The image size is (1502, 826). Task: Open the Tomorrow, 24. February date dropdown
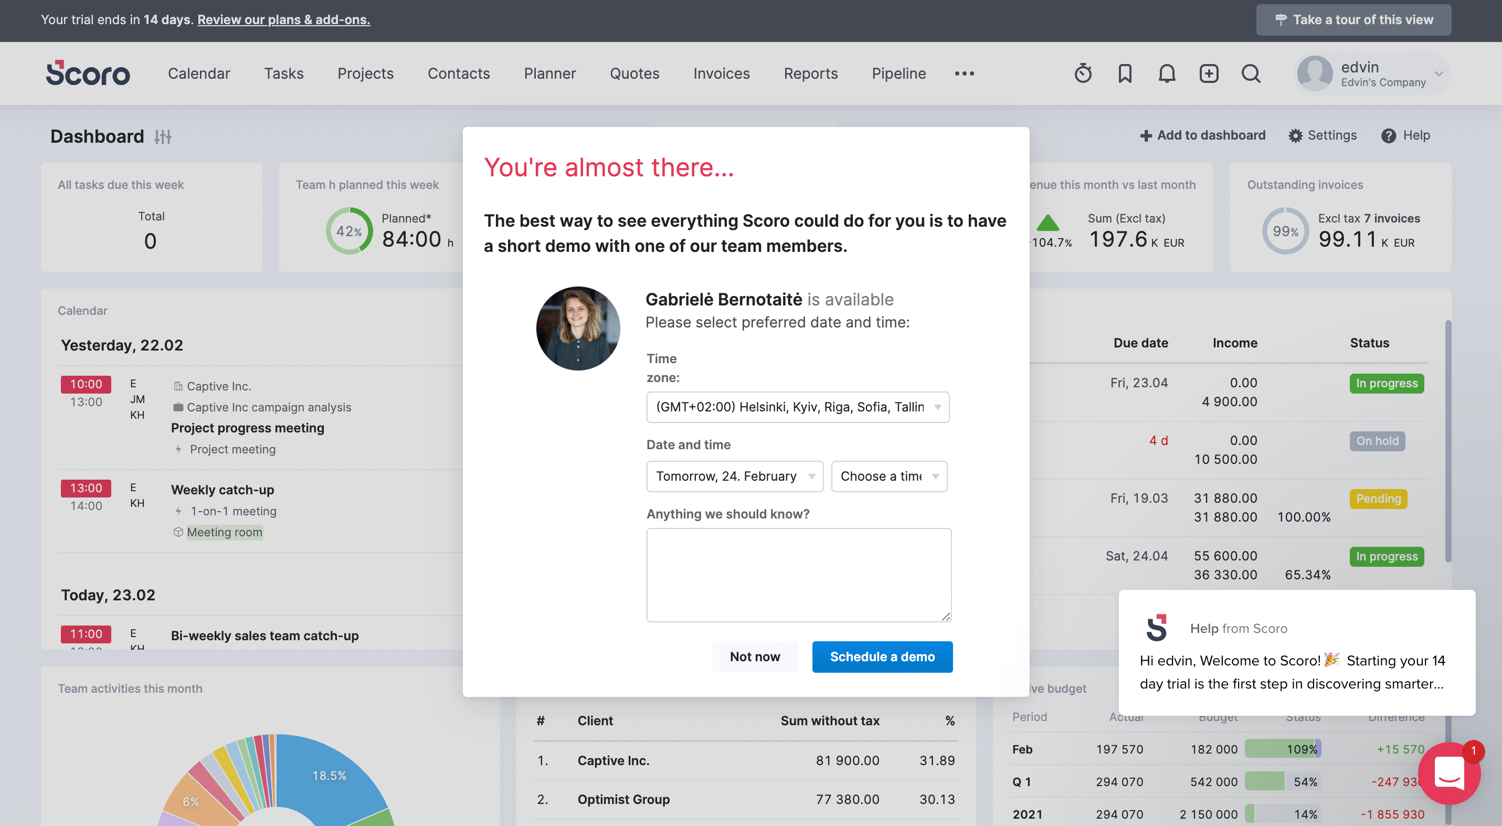[x=734, y=476]
